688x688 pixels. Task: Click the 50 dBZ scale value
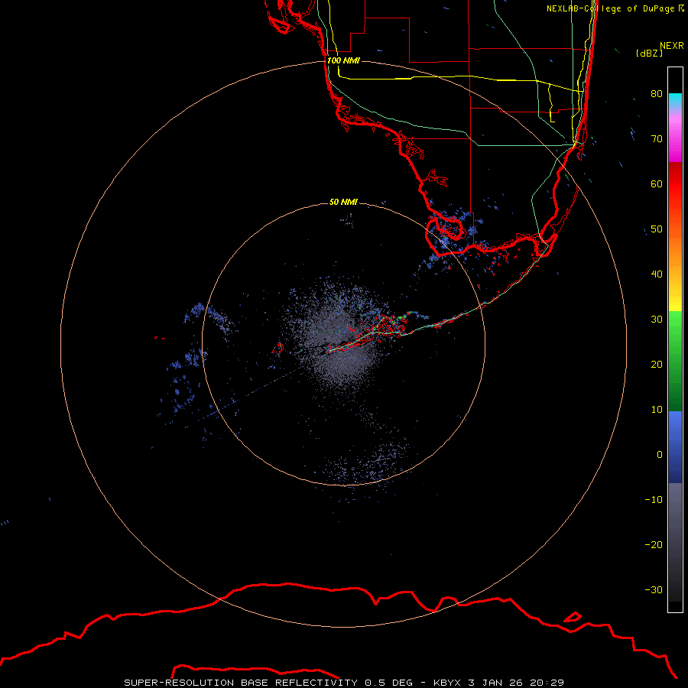(x=657, y=229)
